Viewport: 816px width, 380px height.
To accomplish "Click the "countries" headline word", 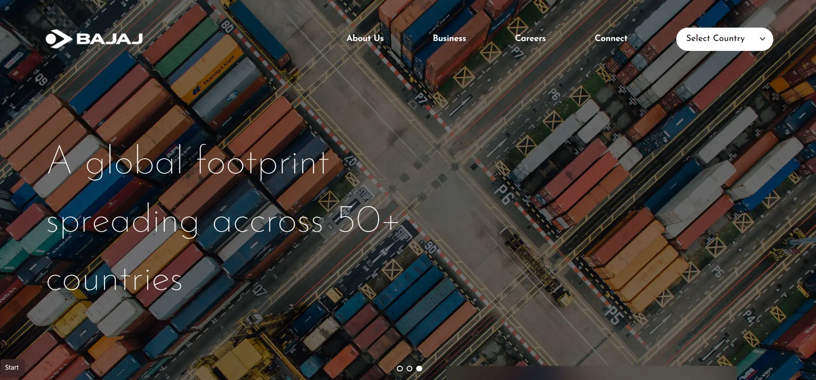I will click(x=114, y=280).
